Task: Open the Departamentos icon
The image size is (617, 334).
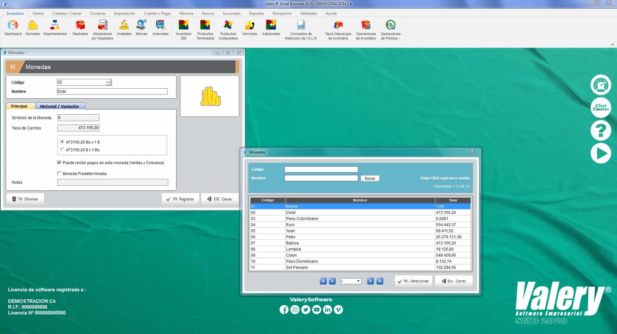Action: click(55, 28)
